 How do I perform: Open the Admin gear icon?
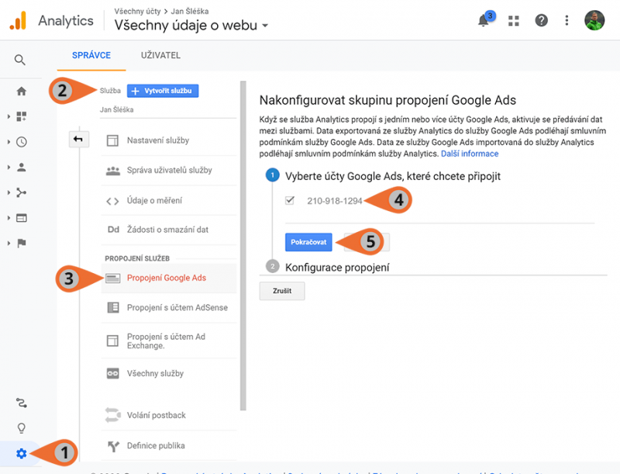click(22, 453)
